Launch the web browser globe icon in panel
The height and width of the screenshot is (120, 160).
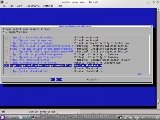click(x=27, y=117)
